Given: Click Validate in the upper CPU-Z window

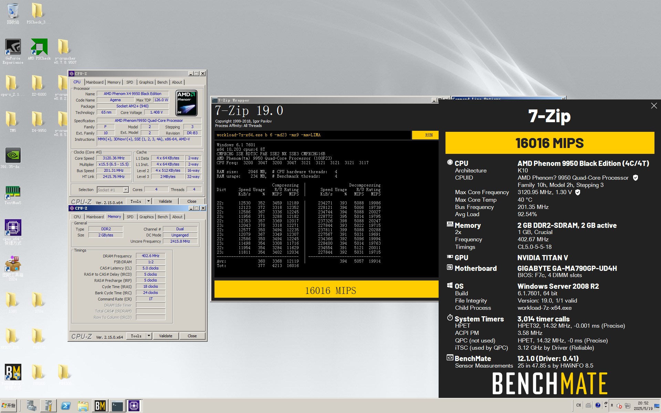Looking at the screenshot, I should pyautogui.click(x=165, y=201).
